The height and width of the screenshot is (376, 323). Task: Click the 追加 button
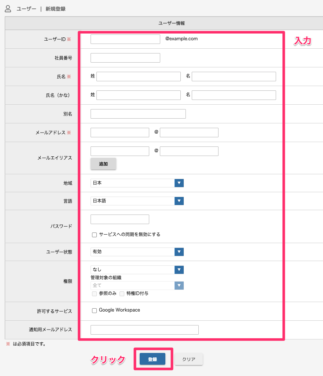tap(103, 164)
